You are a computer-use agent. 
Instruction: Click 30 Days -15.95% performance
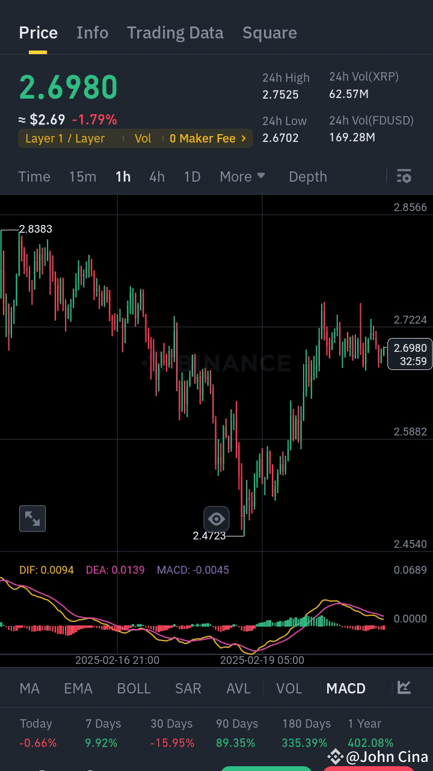click(172, 733)
